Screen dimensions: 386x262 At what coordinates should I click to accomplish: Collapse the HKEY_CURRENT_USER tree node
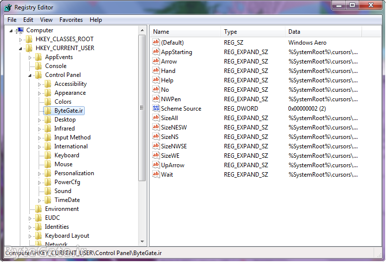pyautogui.click(x=21, y=49)
